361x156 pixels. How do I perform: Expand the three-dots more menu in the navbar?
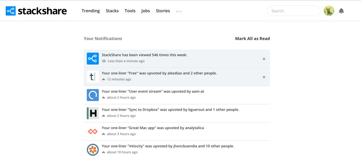pyautogui.click(x=179, y=12)
